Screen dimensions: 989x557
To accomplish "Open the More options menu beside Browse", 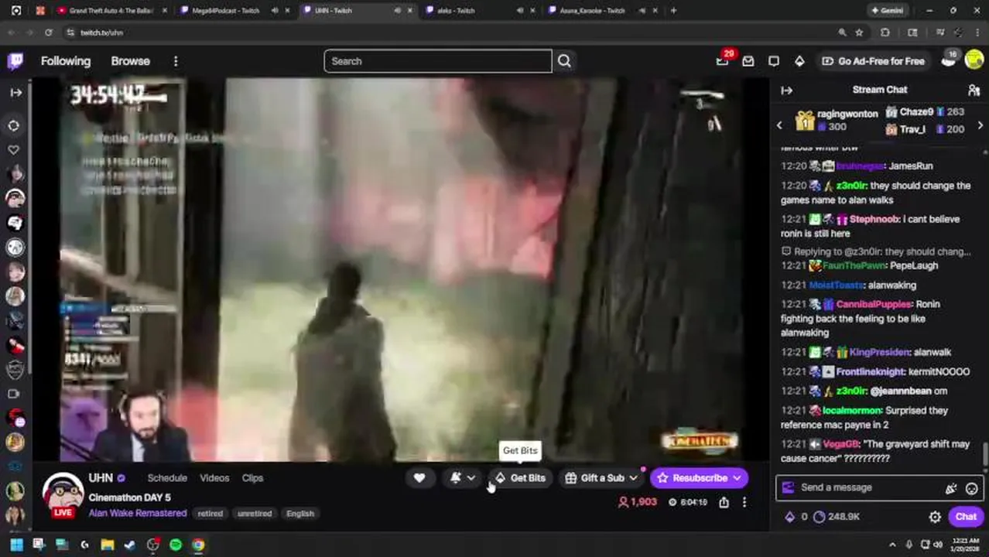I will 176,61.
